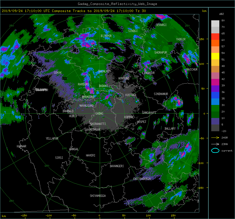Click the GANGAVATI city label
This screenshot has height=219, width=235.
point(149,113)
